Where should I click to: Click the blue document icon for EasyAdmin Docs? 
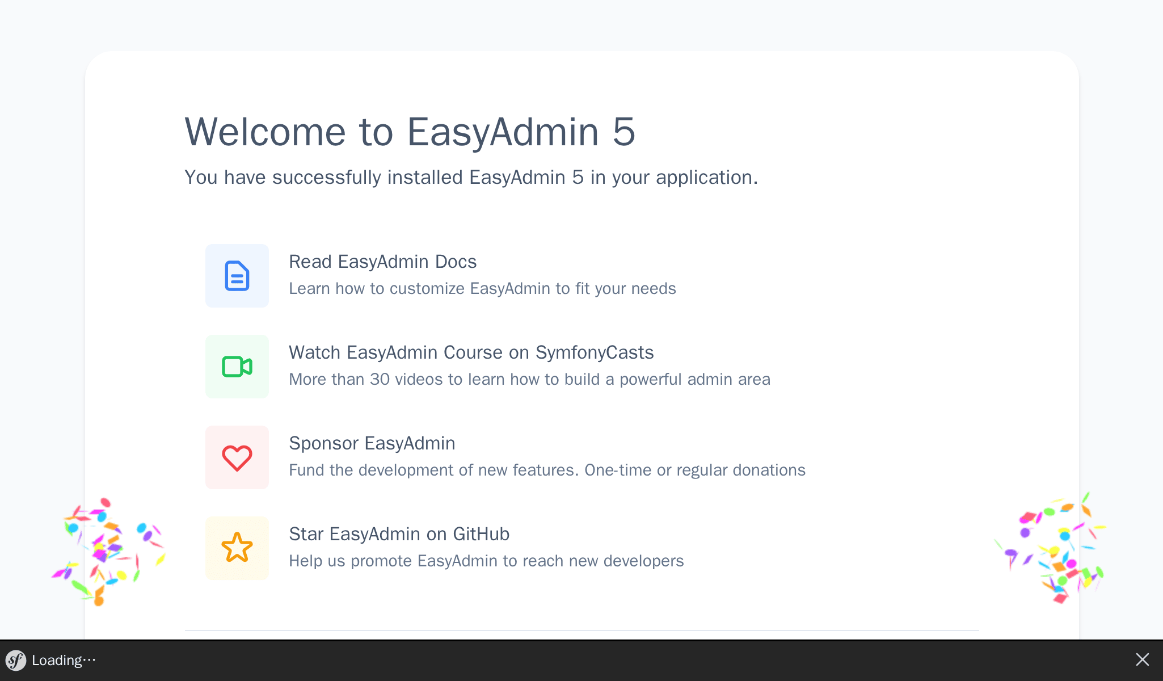[x=237, y=276]
